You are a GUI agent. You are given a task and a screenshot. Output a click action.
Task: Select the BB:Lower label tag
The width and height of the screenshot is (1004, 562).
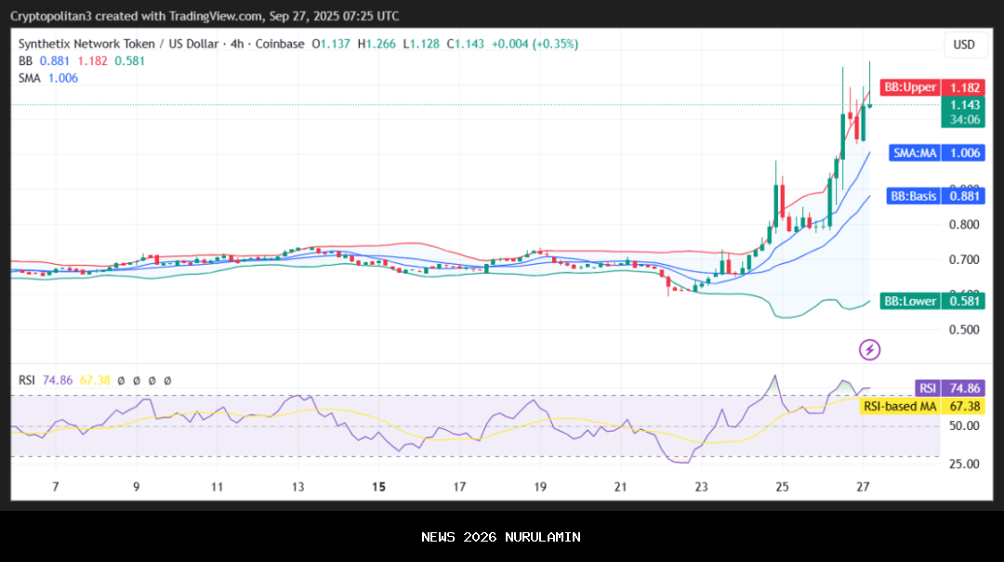910,301
